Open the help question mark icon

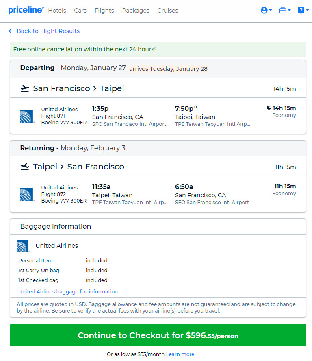tap(301, 10)
